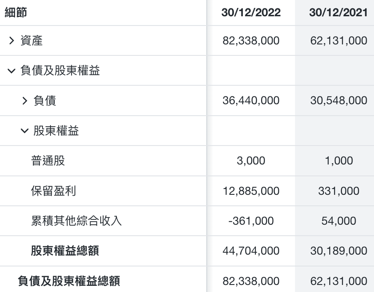The width and height of the screenshot is (374, 292).
Task: Click the 30/12/2022 column header
Action: tap(251, 12)
